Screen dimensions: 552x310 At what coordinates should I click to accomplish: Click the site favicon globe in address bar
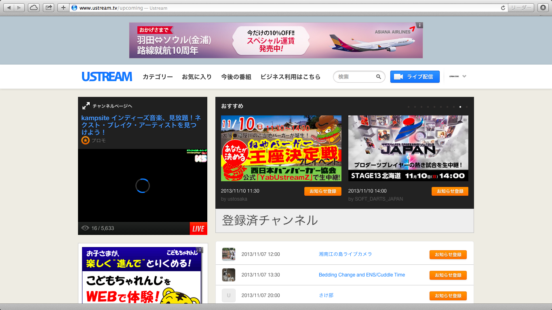tap(74, 8)
